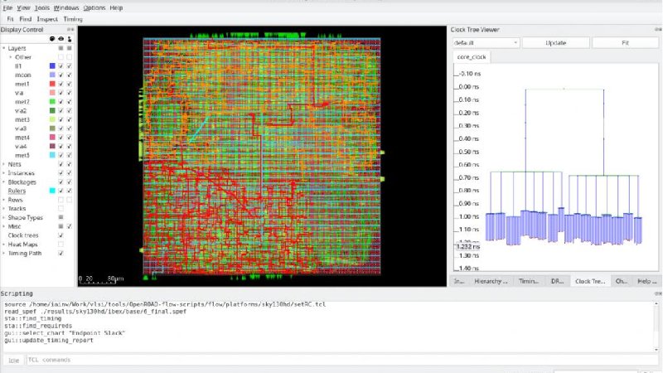Open the Options menu
Image resolution: width=663 pixels, height=373 pixels.
pyautogui.click(x=94, y=7)
